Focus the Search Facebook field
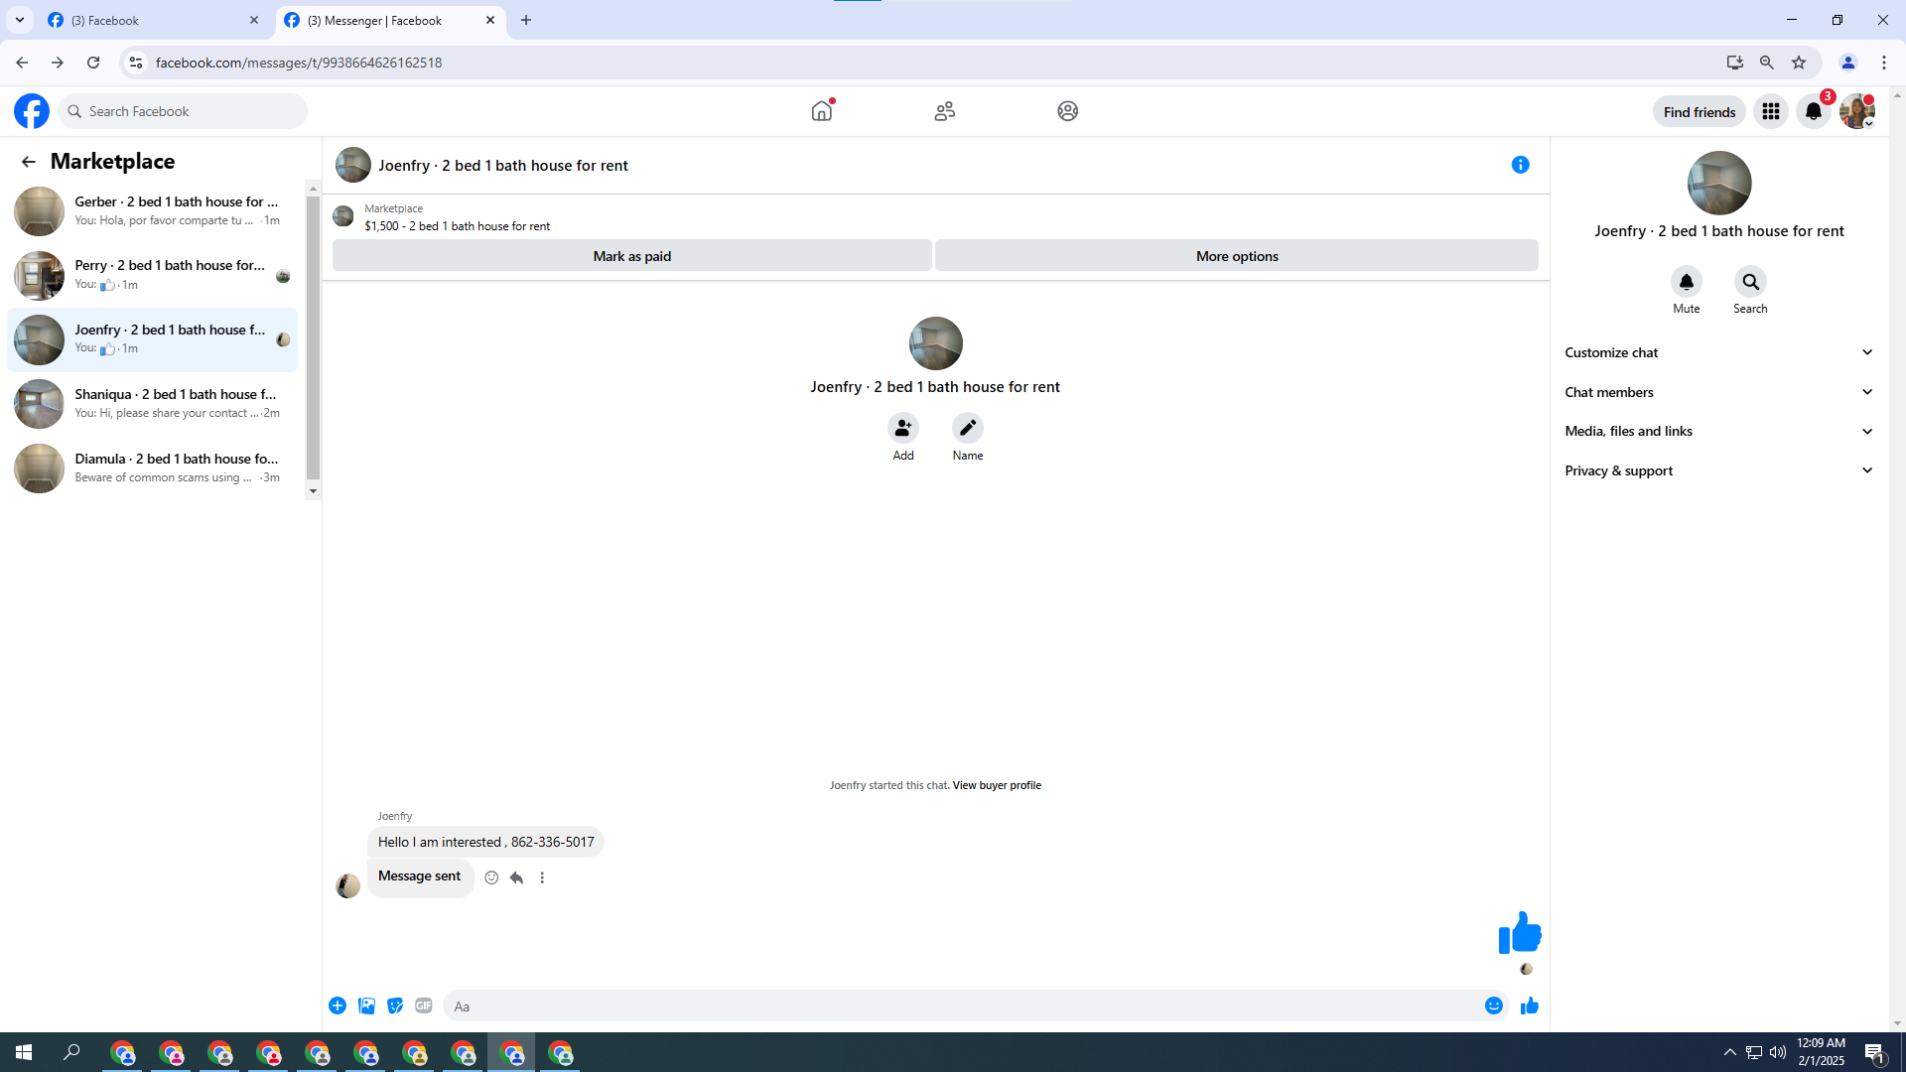The image size is (1906, 1072). tap(184, 111)
